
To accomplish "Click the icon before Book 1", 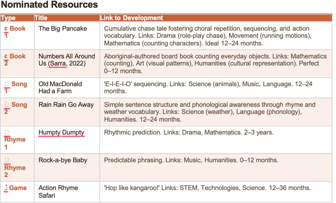I will point(6,29).
